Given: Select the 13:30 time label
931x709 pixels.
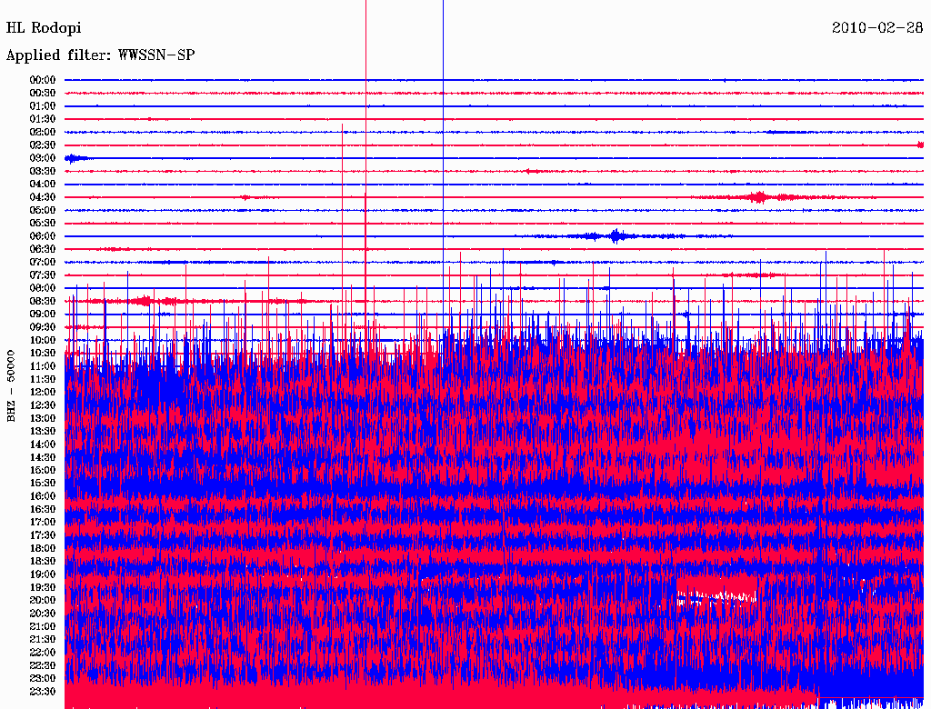Looking at the screenshot, I should pos(43,431).
